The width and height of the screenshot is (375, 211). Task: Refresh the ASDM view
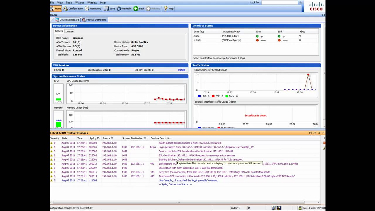[x=124, y=8]
